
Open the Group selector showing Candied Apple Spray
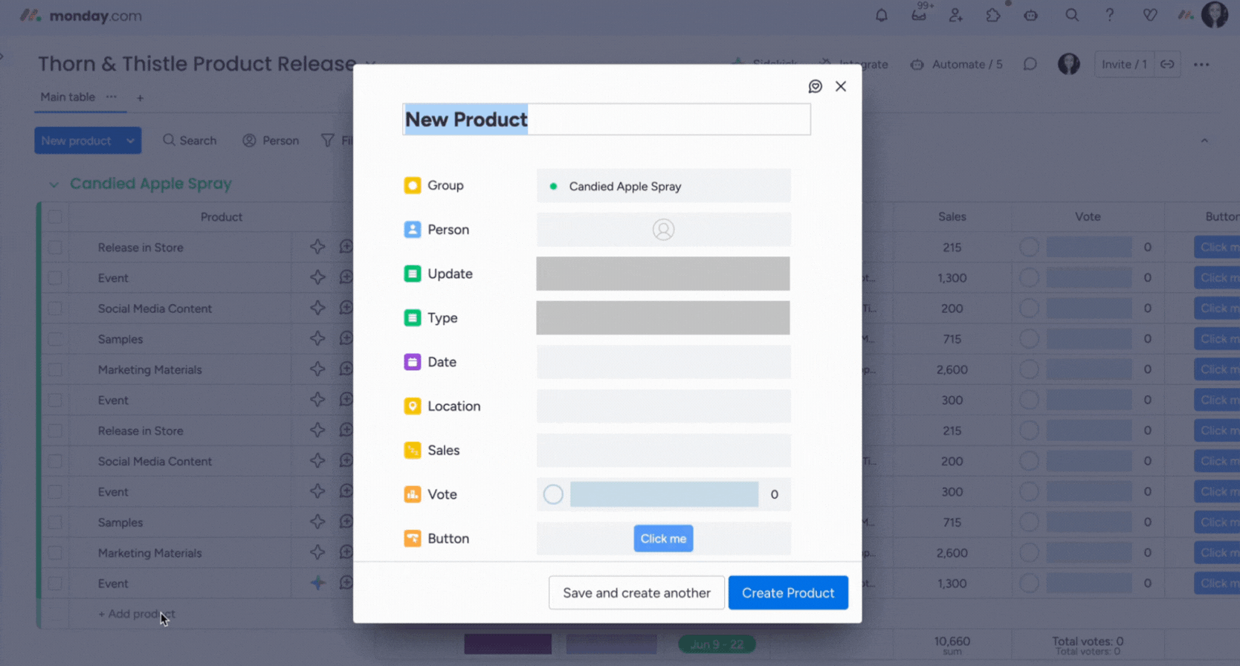coord(663,187)
